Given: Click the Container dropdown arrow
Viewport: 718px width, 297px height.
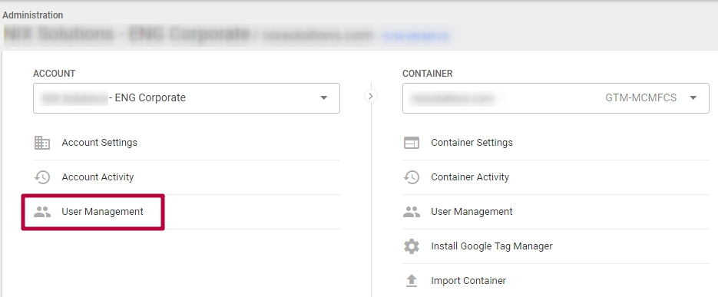Looking at the screenshot, I should pos(693,98).
